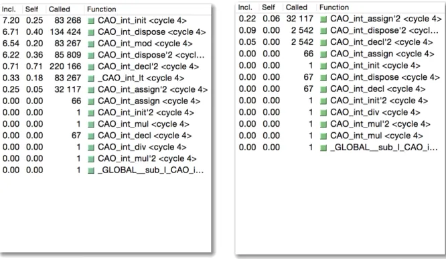Click green icon beside CAO_int_decl'2 in left panel
This screenshot has height=259, width=446.
point(91,67)
